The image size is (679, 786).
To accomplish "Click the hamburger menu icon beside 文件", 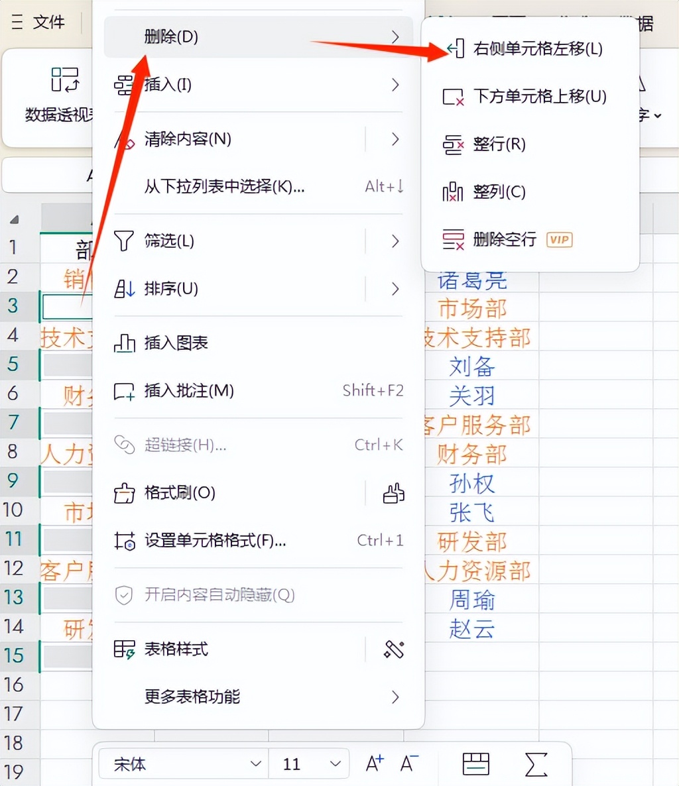I will click(17, 22).
